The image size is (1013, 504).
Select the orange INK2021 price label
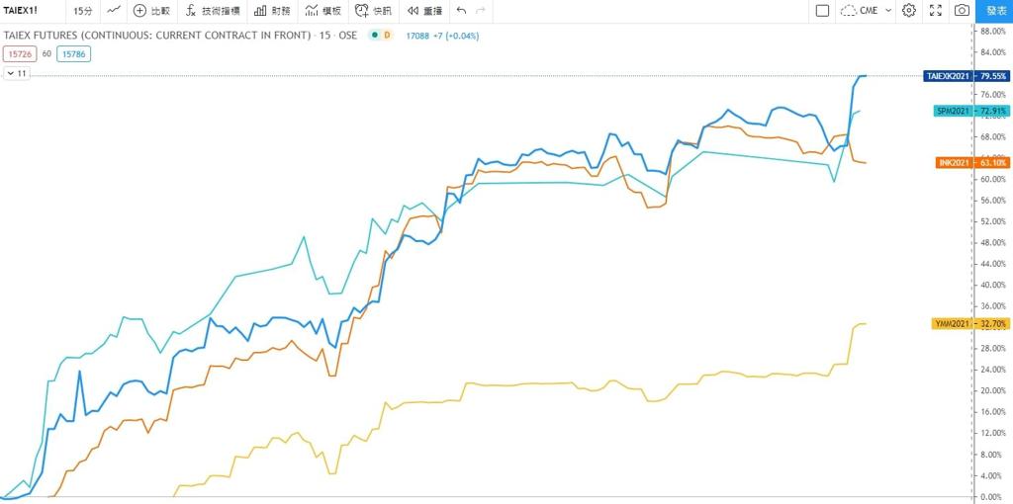(972, 163)
